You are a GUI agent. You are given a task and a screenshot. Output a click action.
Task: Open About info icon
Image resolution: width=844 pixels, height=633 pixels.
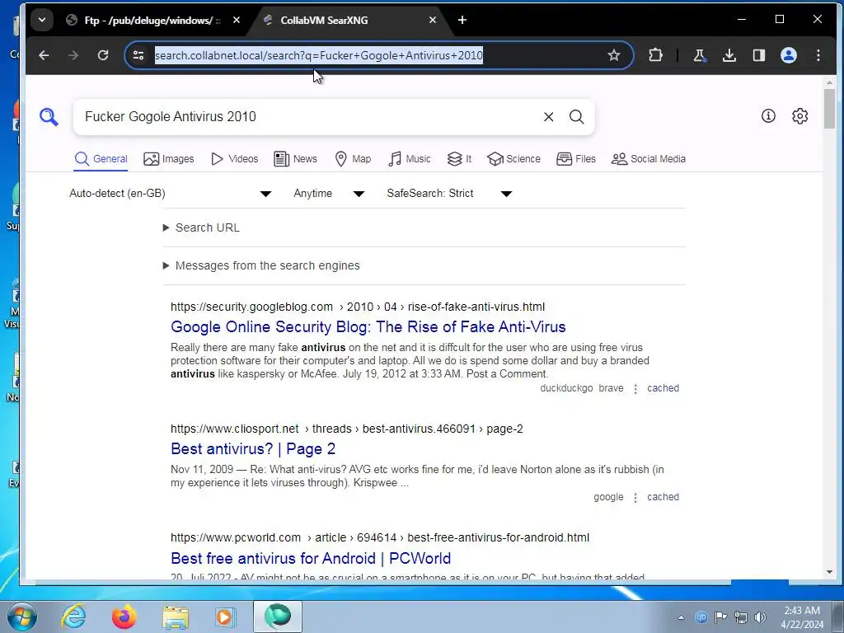tap(768, 115)
